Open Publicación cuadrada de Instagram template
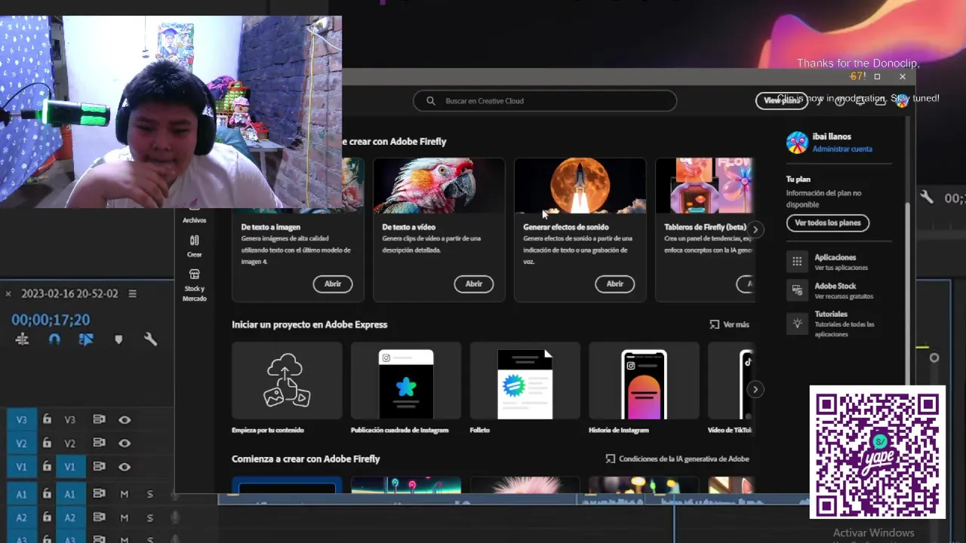The height and width of the screenshot is (543, 966). 406,380
